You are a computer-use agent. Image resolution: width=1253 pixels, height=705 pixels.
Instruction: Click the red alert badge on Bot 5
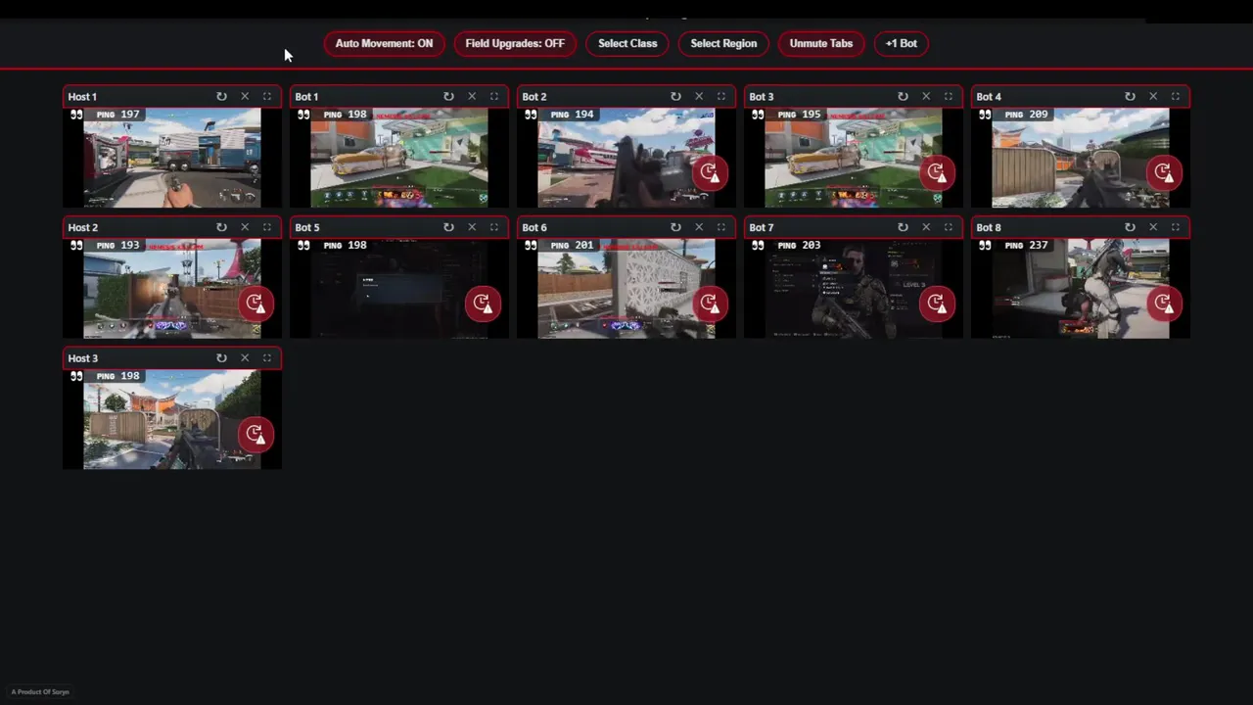coord(483,304)
